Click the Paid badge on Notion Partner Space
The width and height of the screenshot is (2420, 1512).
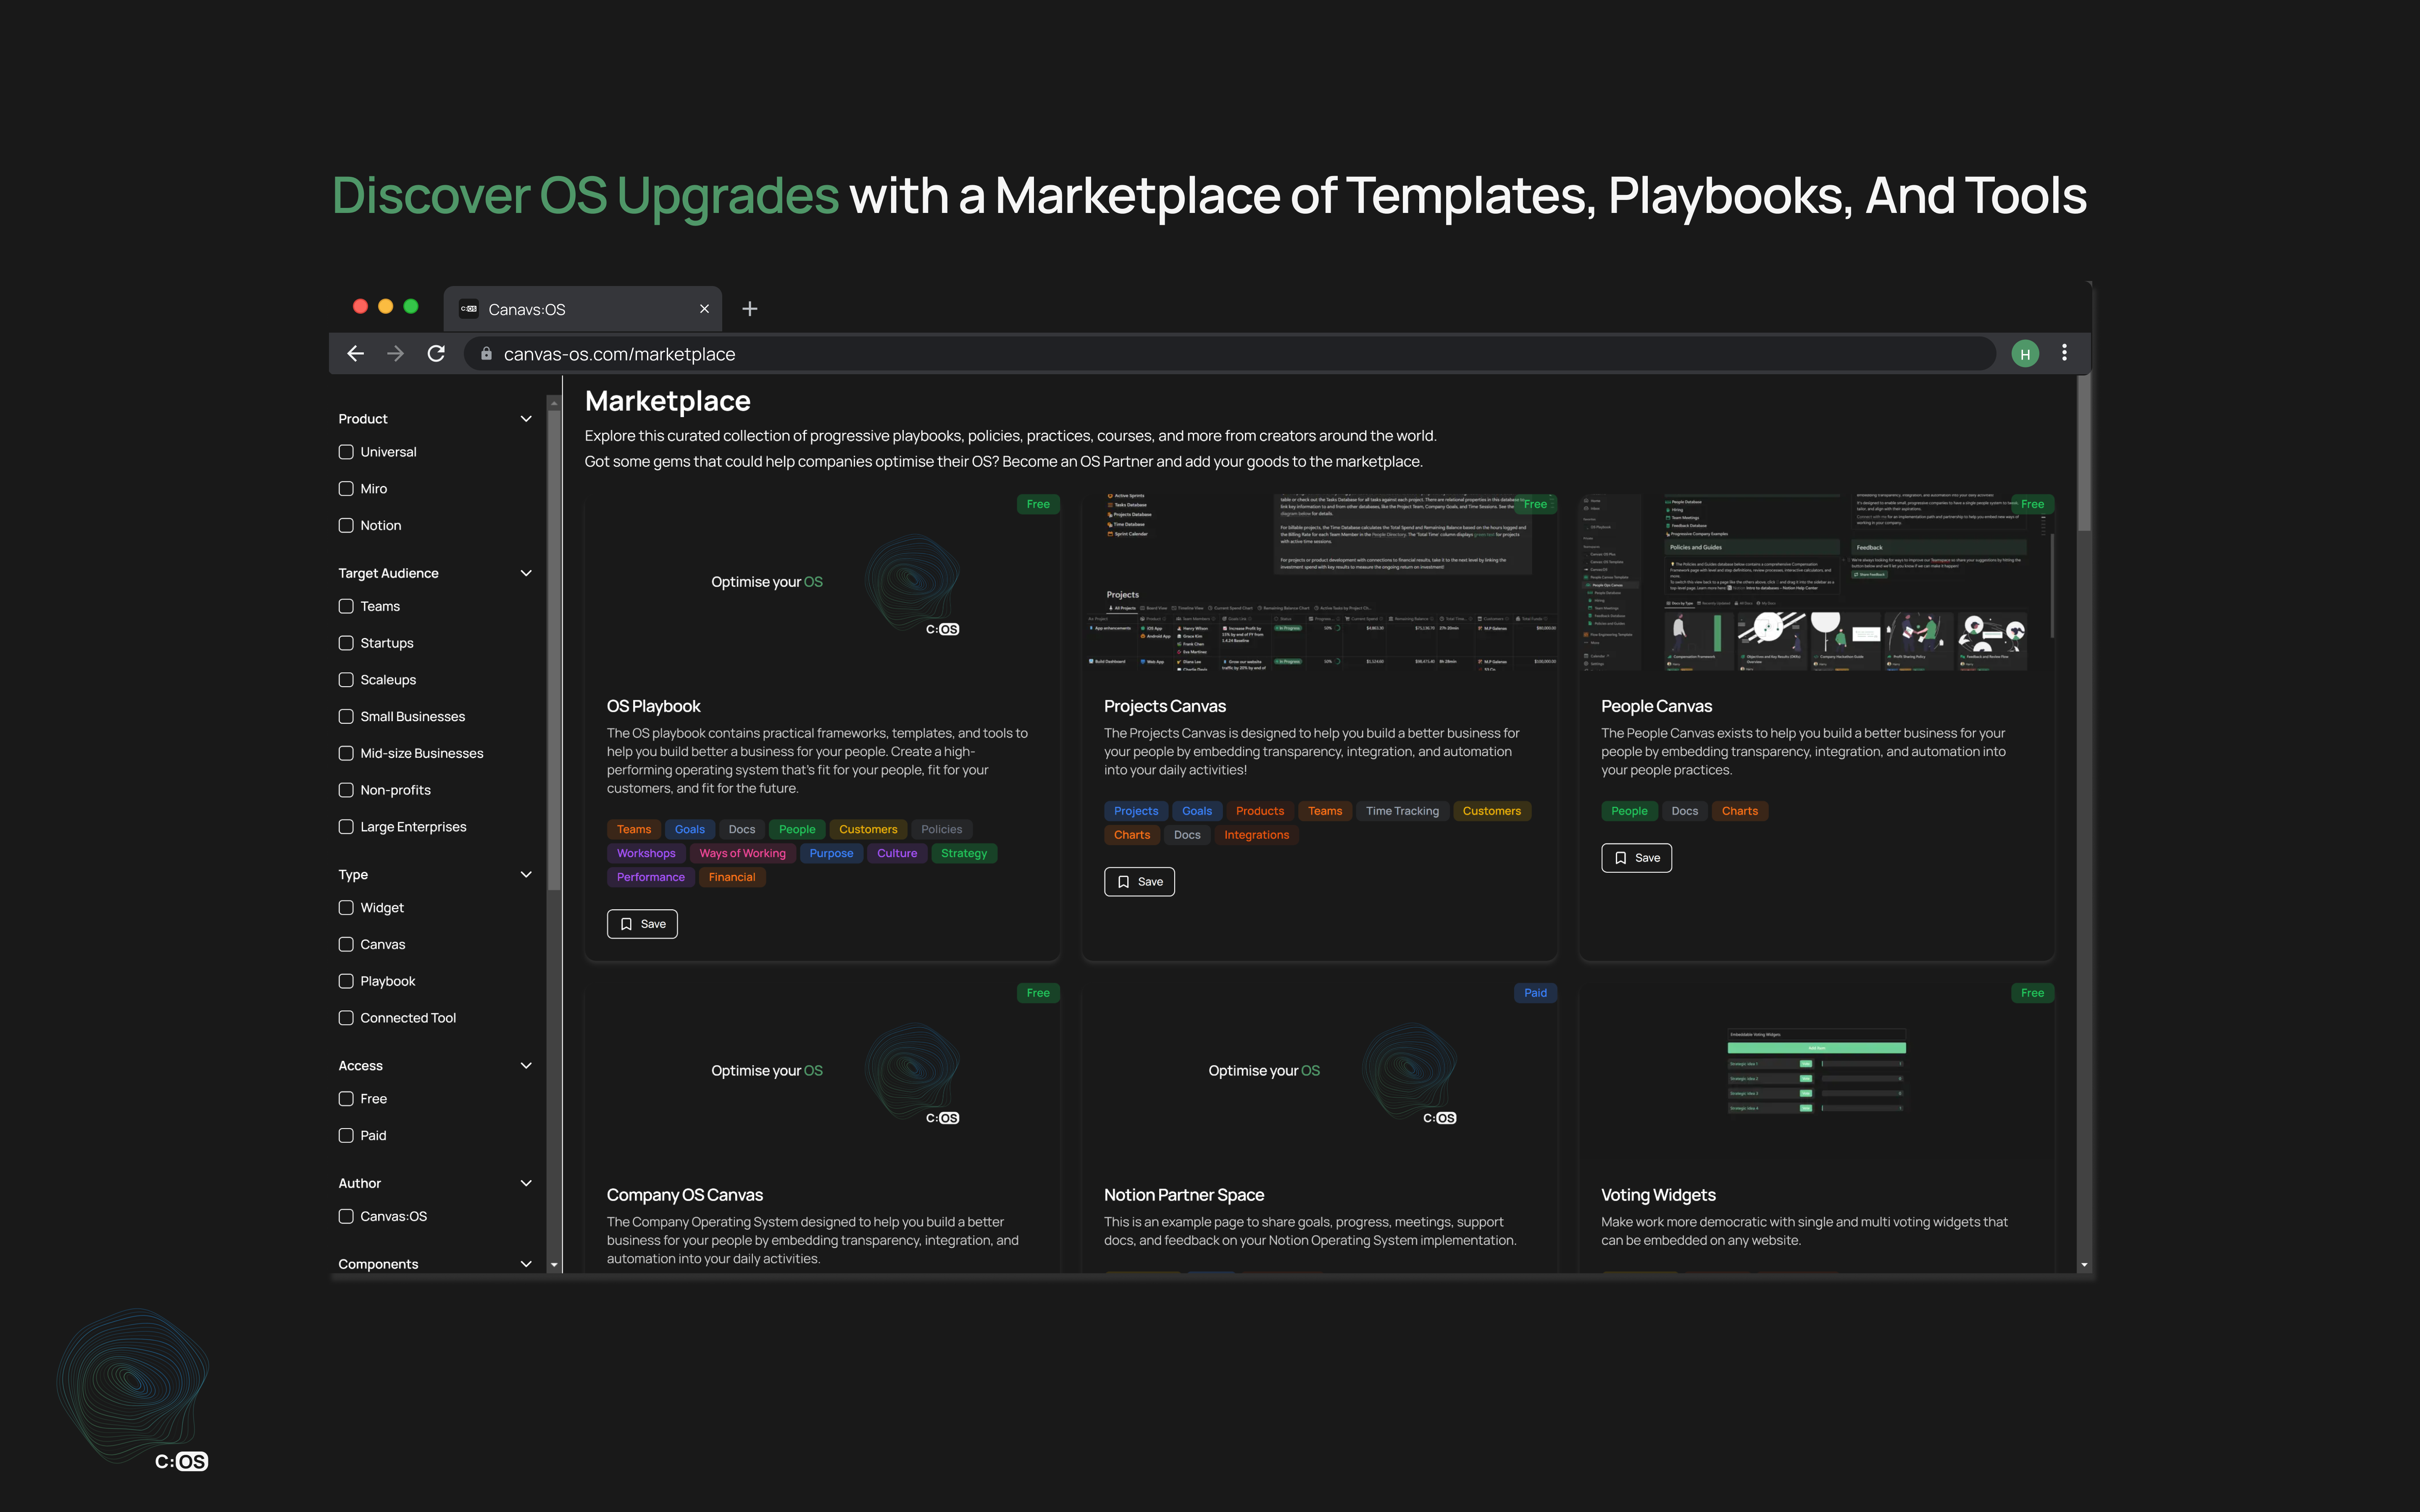tap(1535, 993)
